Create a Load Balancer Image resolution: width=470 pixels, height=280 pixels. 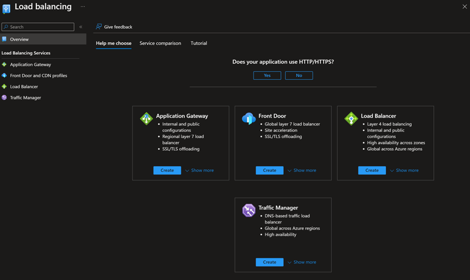click(372, 170)
